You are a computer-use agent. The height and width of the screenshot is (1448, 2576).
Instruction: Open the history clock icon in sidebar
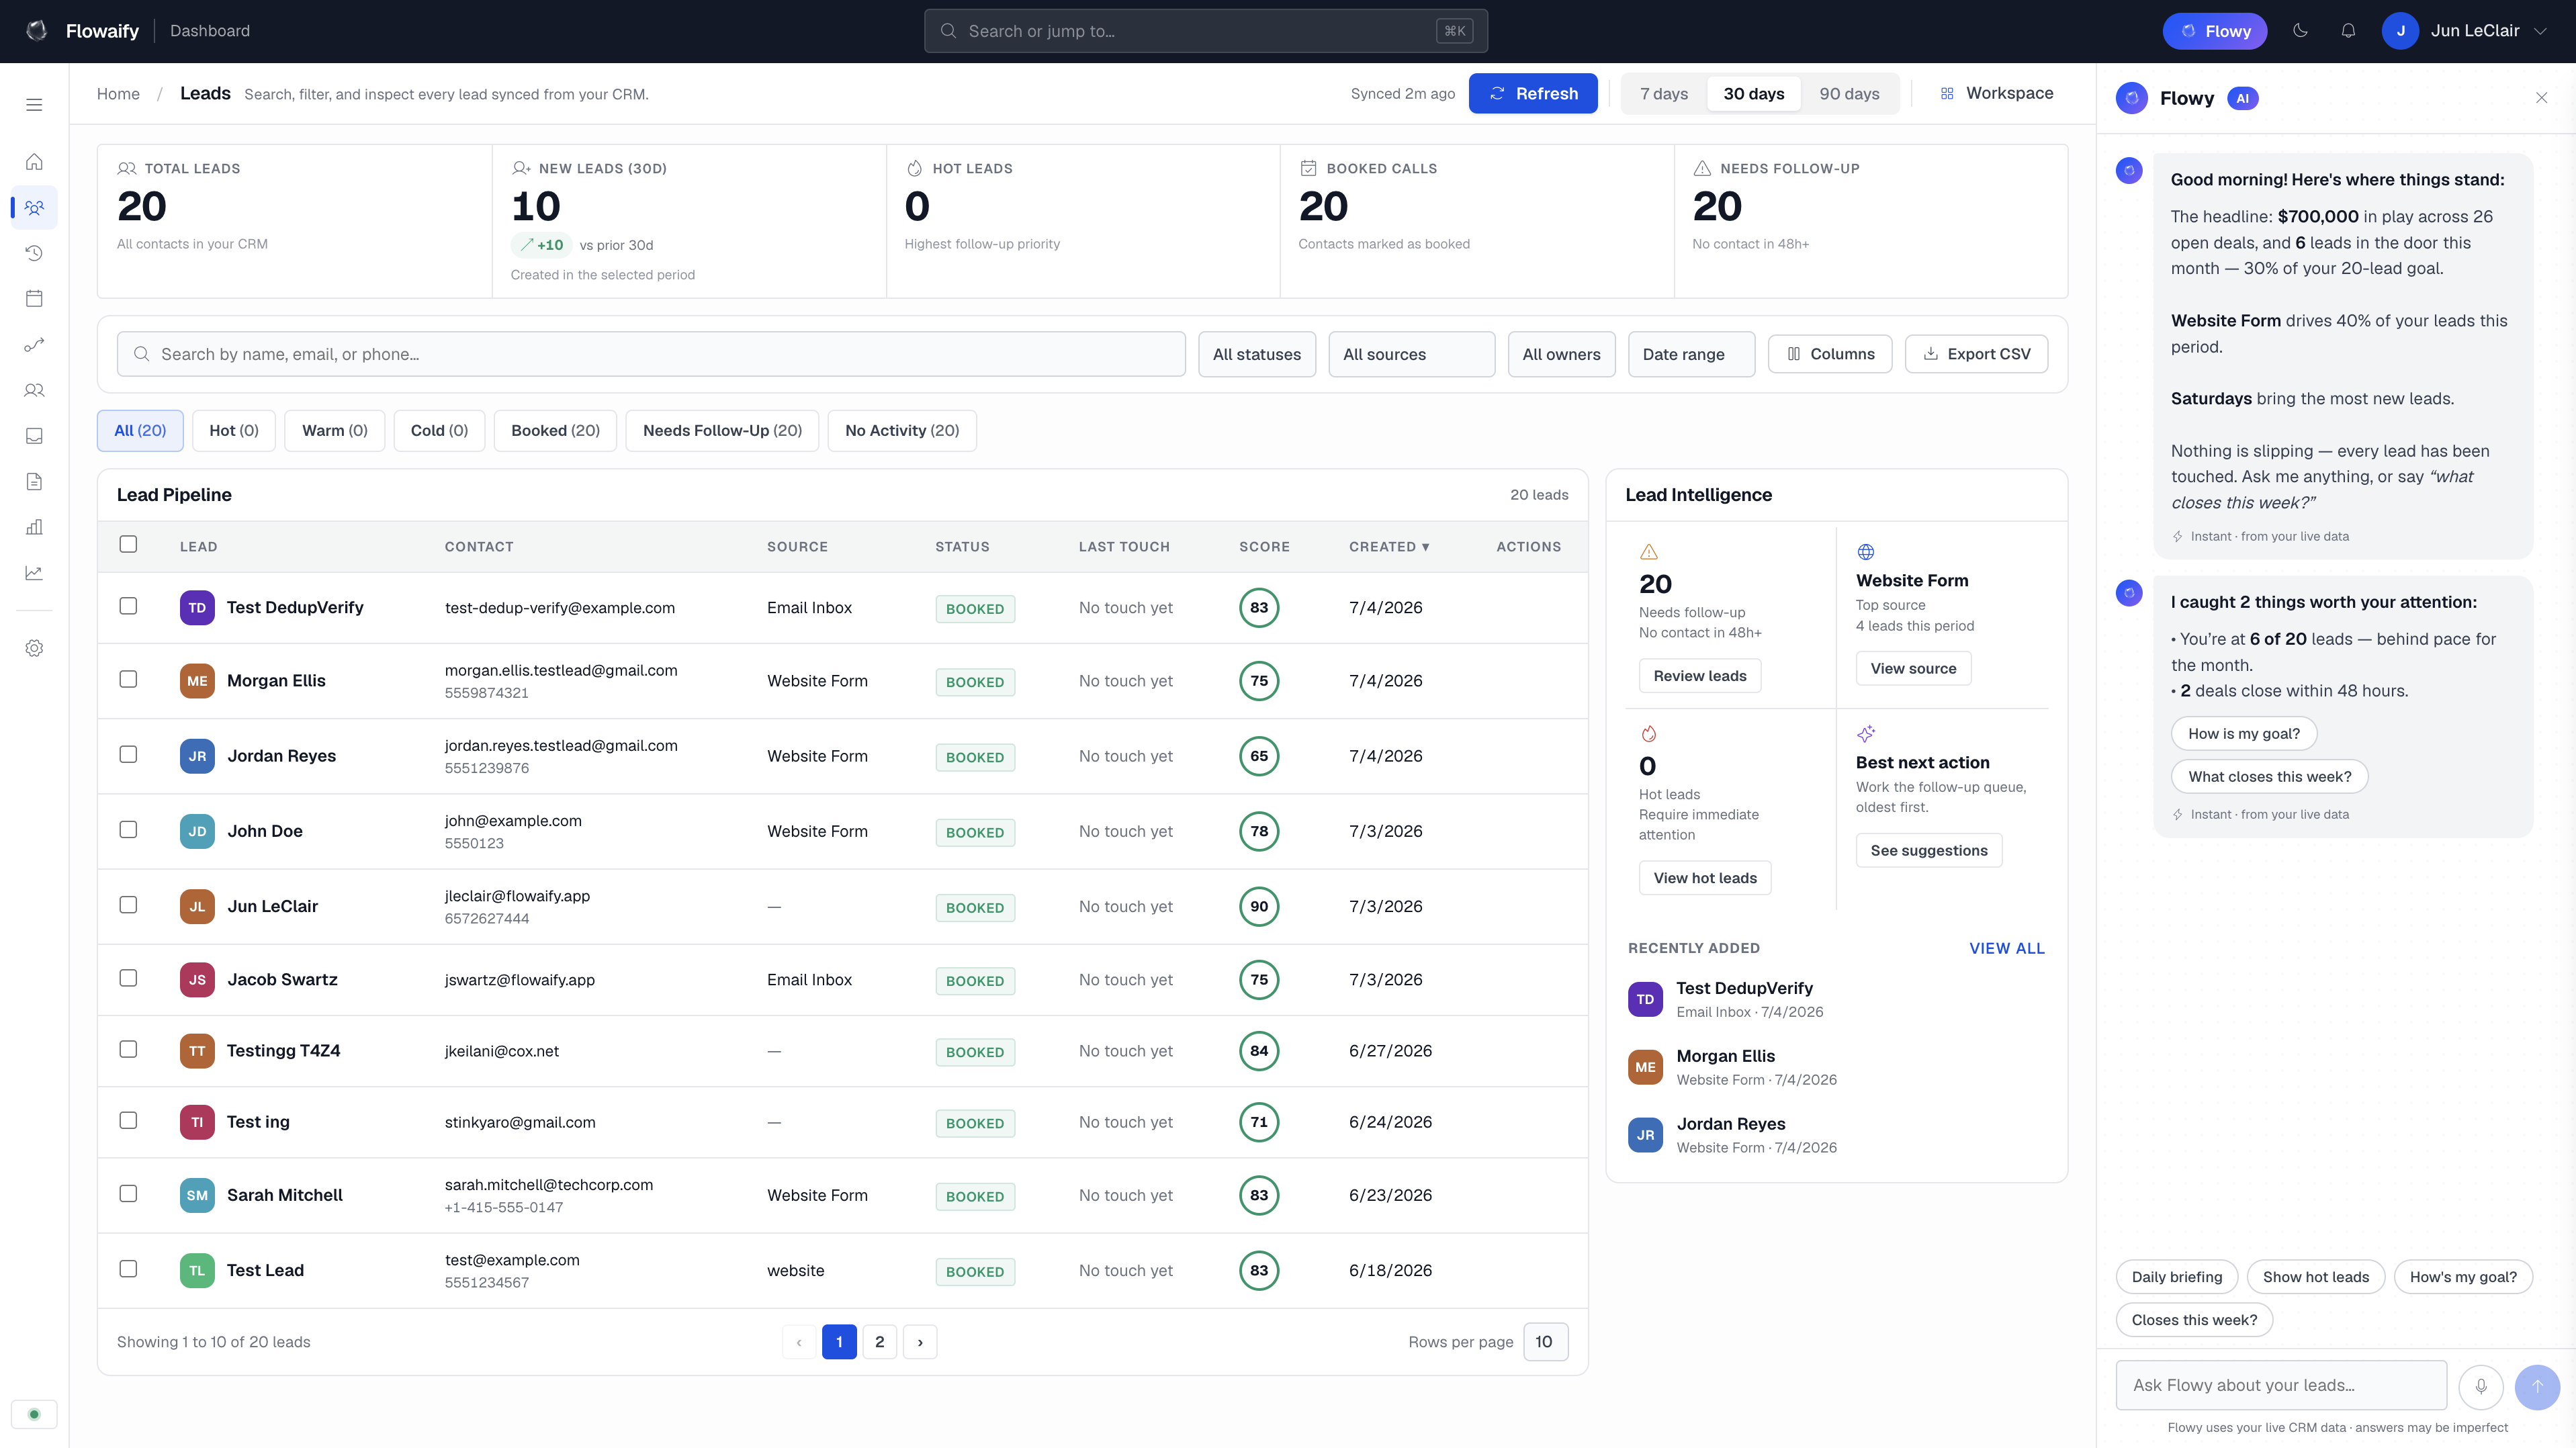34,253
